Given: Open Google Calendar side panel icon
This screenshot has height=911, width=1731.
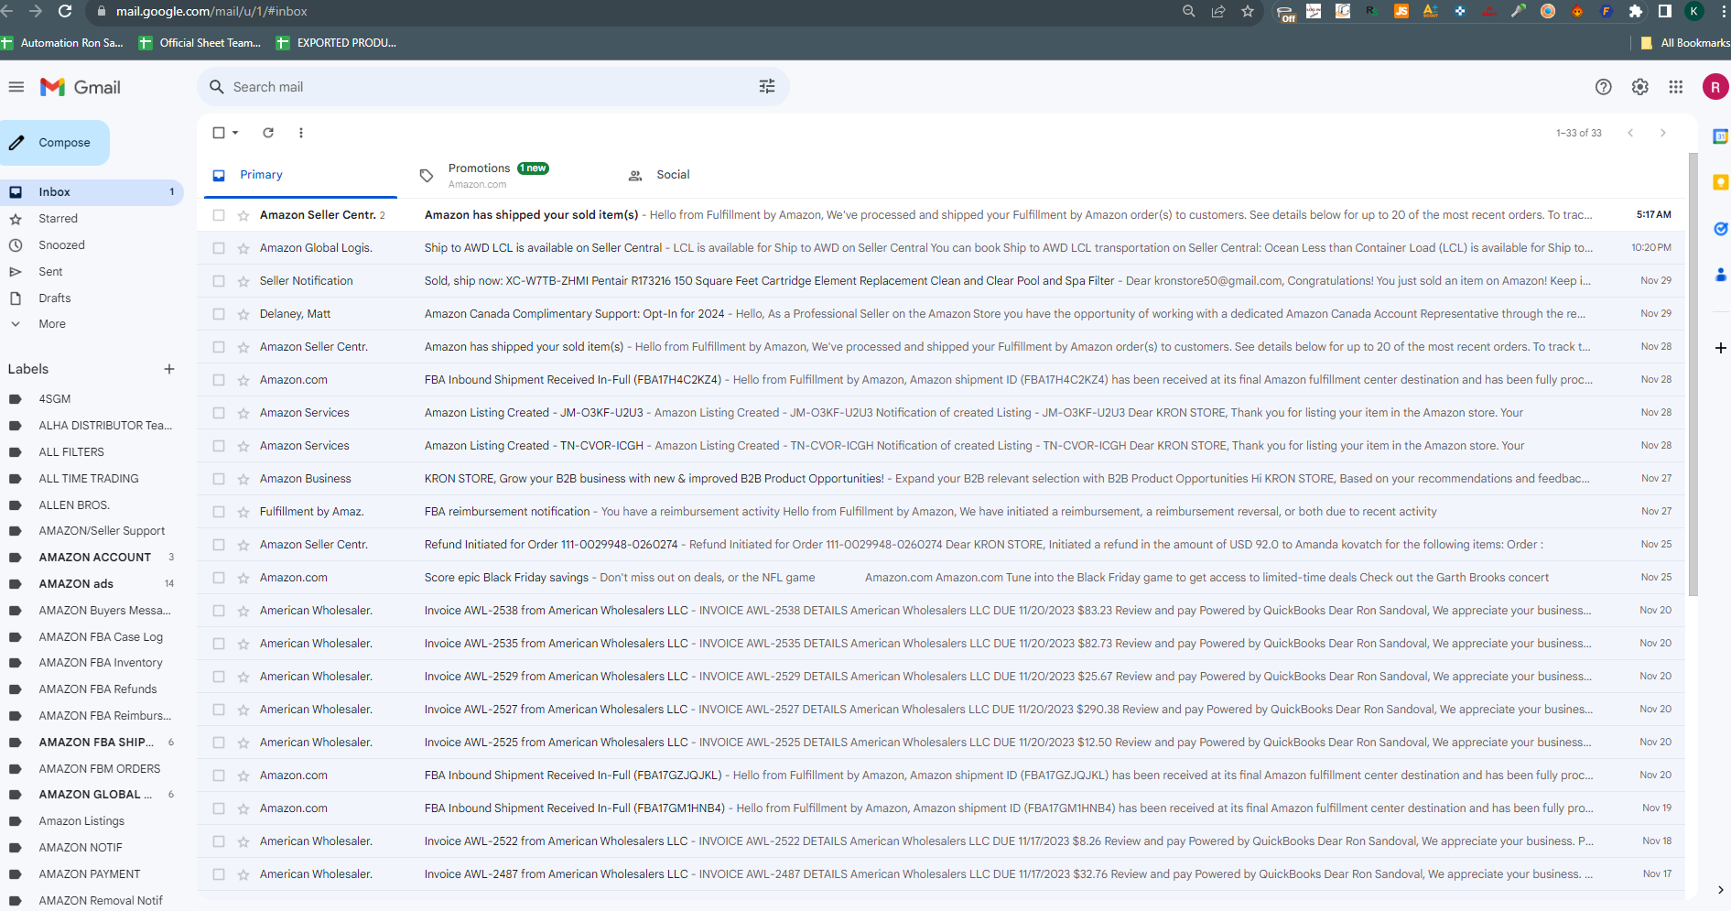Looking at the screenshot, I should coord(1720,136).
